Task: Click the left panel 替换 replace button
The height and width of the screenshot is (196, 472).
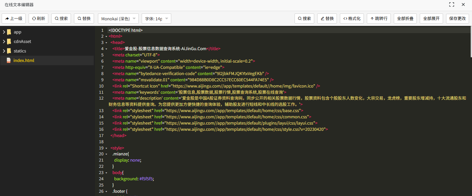Action: [84, 19]
